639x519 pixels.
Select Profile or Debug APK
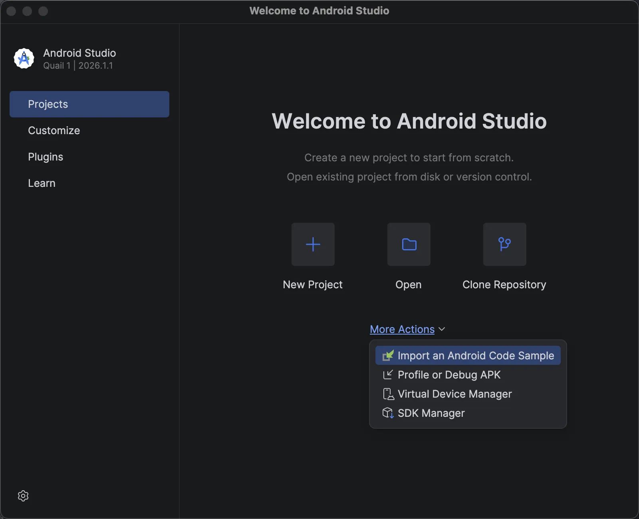[468, 374]
